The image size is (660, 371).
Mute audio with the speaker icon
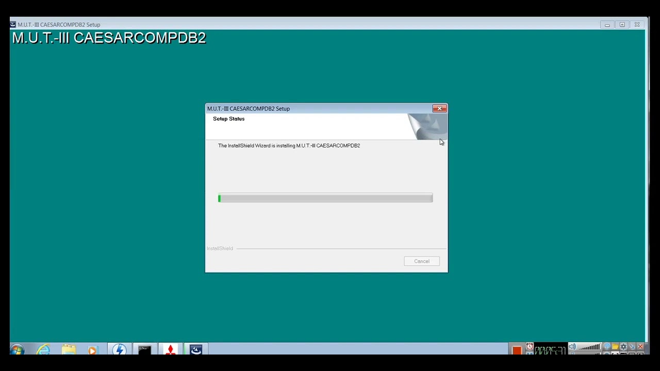(x=572, y=347)
